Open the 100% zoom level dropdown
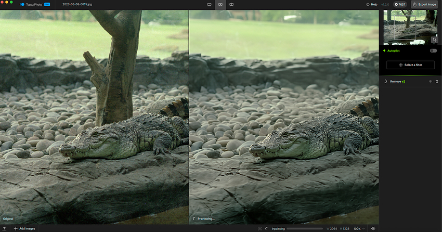442x232 pixels. (359, 229)
